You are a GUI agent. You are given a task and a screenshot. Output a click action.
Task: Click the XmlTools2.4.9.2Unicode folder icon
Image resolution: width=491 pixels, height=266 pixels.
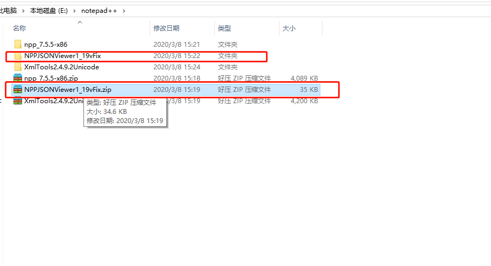click(18, 67)
